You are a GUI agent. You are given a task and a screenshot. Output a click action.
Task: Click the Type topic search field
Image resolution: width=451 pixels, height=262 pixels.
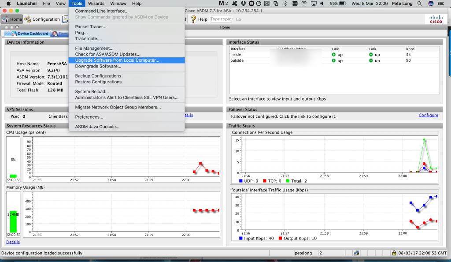pos(221,19)
